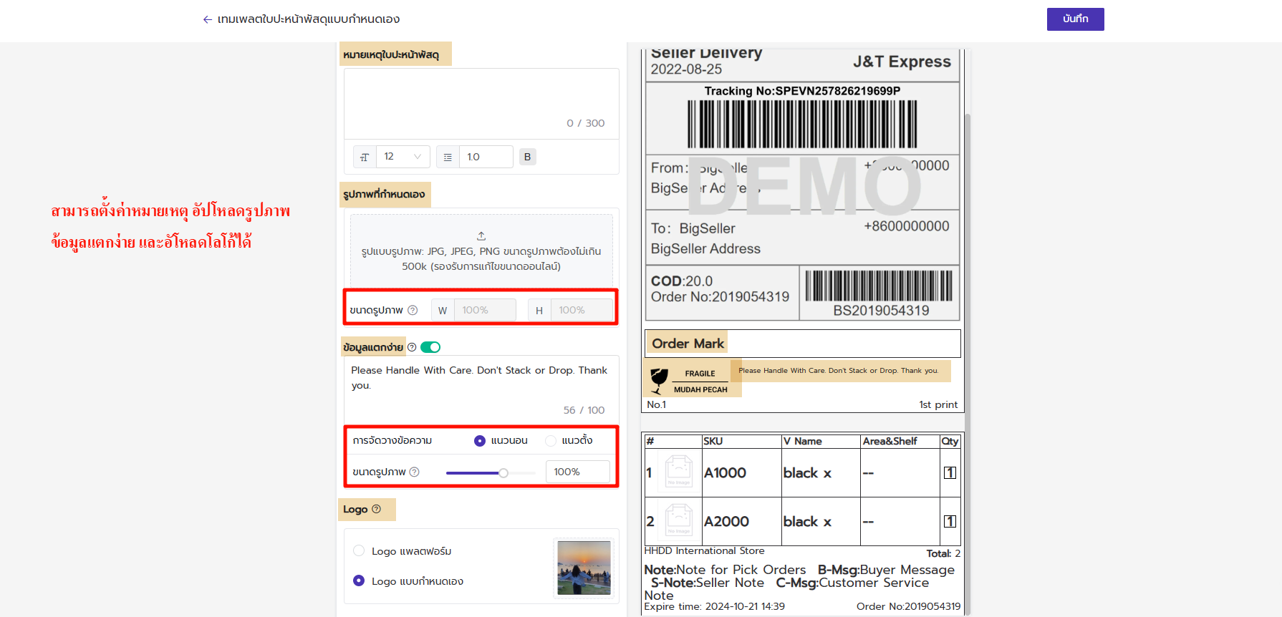Turn off the fragile info switch
The width and height of the screenshot is (1282, 617).
coord(430,347)
